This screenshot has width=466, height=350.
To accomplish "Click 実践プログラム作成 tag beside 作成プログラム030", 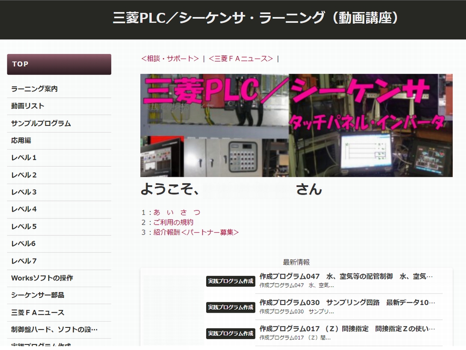I will pos(231,307).
